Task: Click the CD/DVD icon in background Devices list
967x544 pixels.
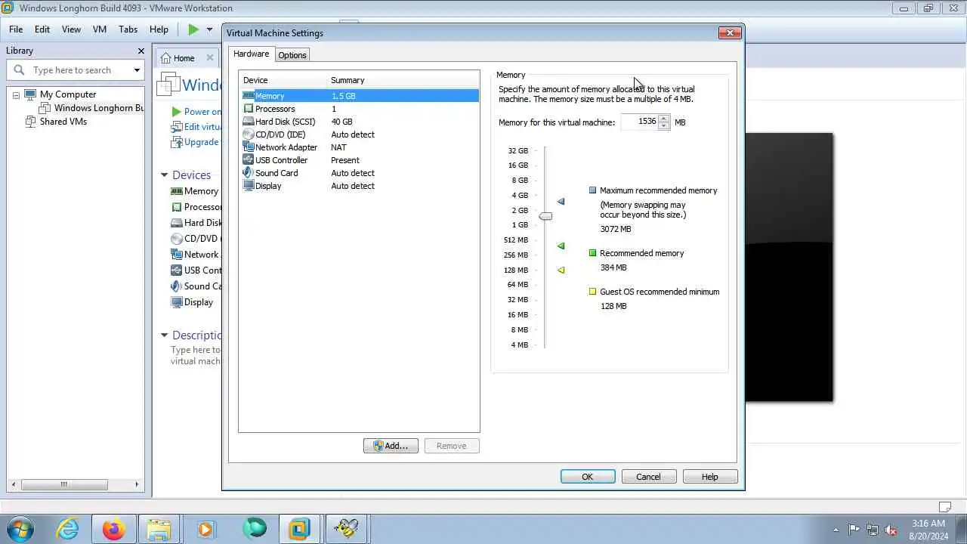Action: (177, 239)
